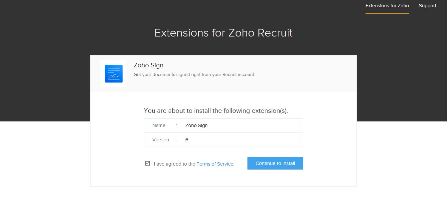Go to the Support tab
This screenshot has height=217, width=447.
(428, 6)
